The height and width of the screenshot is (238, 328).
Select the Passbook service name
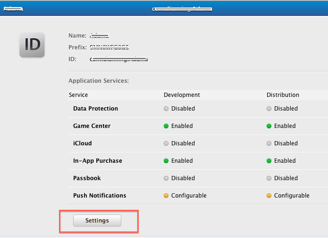click(87, 178)
